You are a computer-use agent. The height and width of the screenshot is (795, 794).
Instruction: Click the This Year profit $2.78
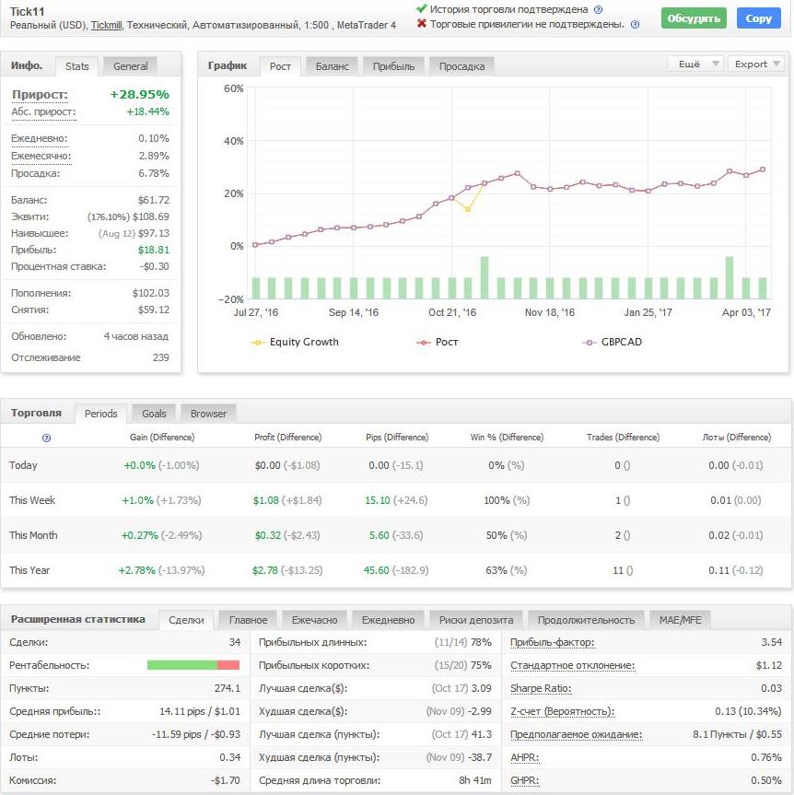265,570
